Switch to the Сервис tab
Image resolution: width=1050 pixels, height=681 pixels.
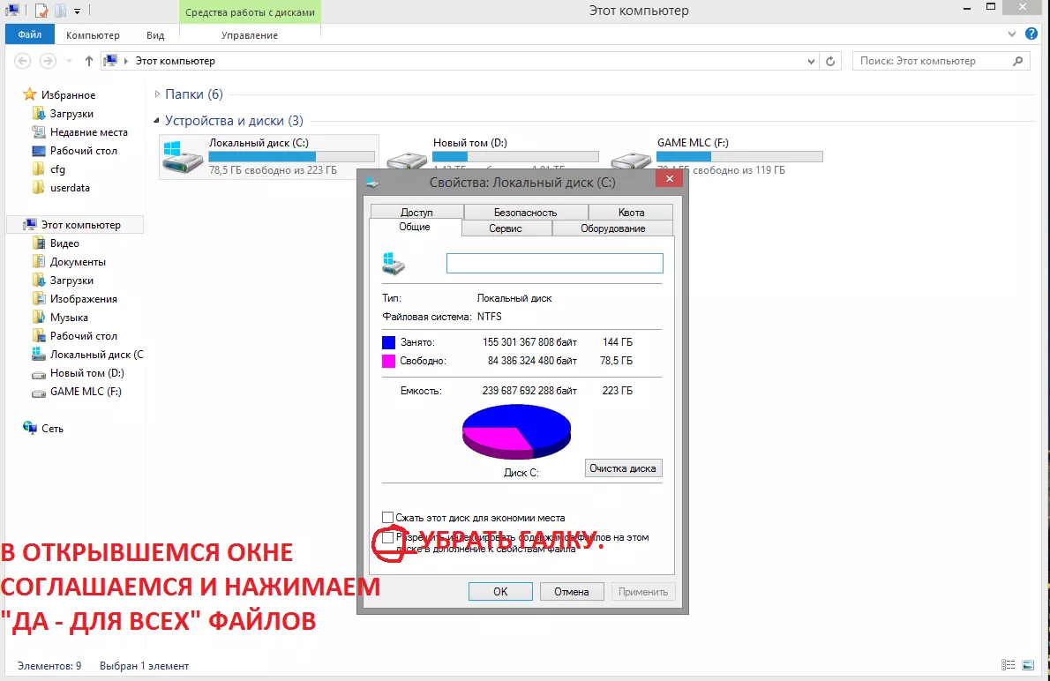pyautogui.click(x=506, y=228)
